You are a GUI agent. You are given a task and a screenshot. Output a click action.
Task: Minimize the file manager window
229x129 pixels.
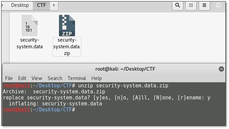(x=218, y=5)
